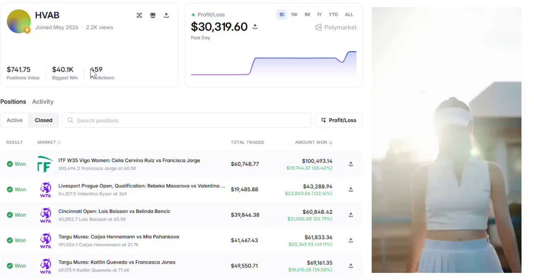Select the 1M time range

[x=307, y=15]
